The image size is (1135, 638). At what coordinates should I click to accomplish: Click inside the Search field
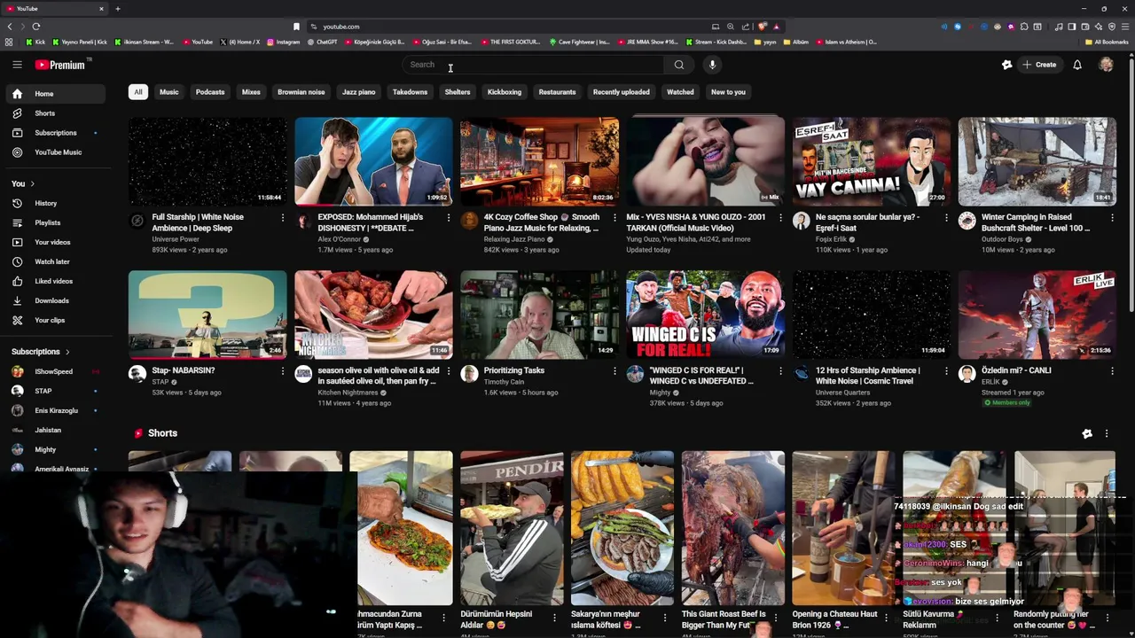(x=535, y=65)
